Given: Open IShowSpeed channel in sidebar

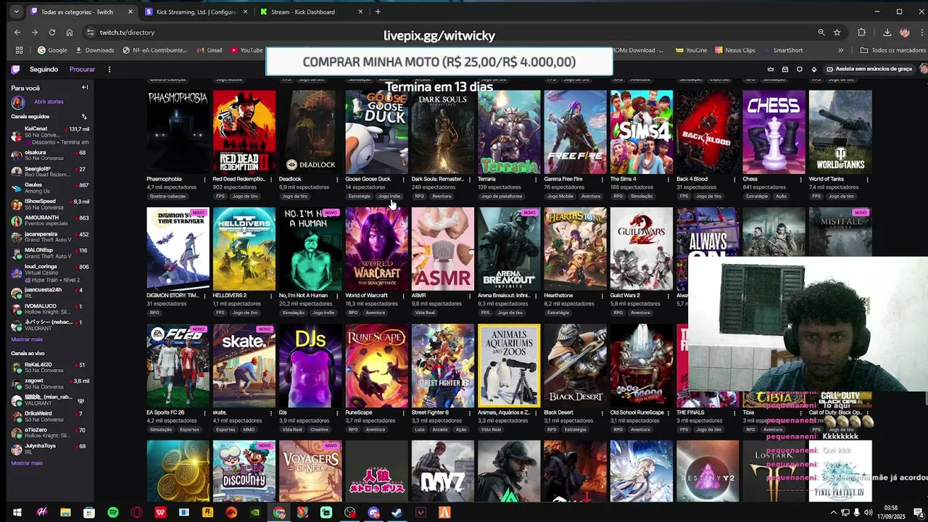Looking at the screenshot, I should [49, 204].
